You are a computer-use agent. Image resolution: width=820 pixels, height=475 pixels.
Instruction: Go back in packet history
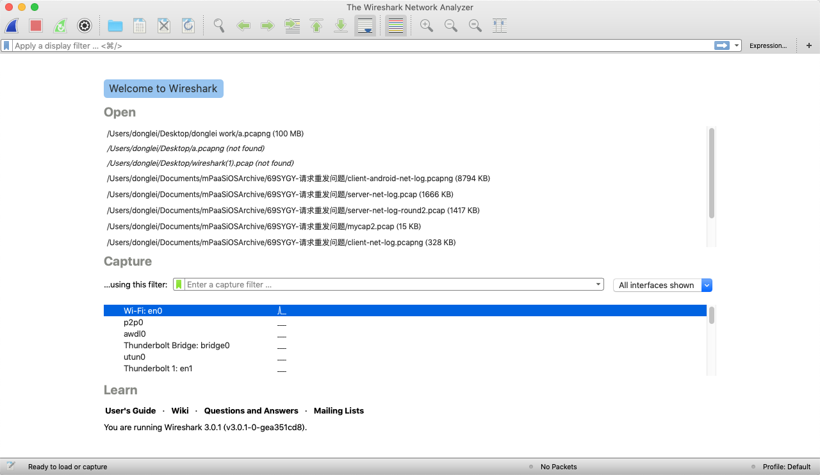(x=243, y=26)
